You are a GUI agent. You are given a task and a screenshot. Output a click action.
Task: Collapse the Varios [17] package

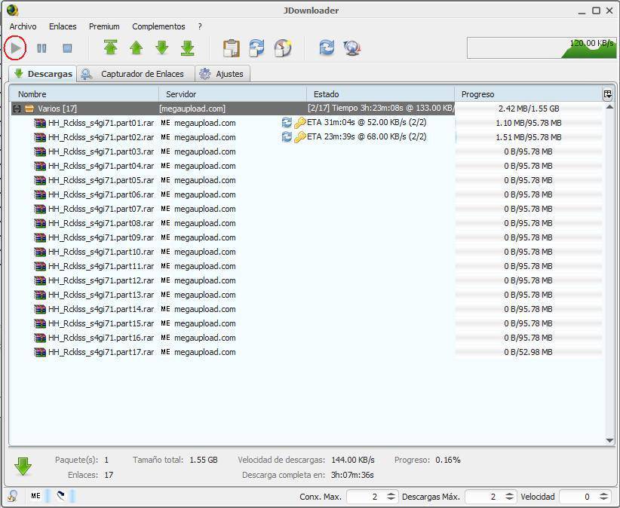pos(17,109)
